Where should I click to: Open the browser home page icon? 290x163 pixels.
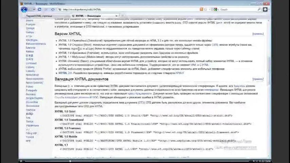(53, 10)
